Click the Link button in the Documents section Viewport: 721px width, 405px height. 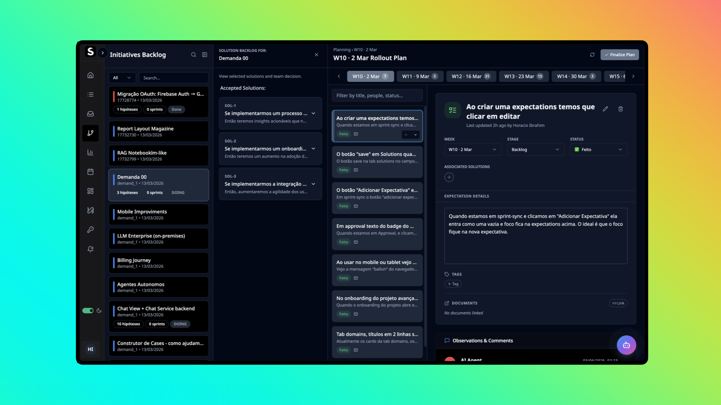(618, 303)
